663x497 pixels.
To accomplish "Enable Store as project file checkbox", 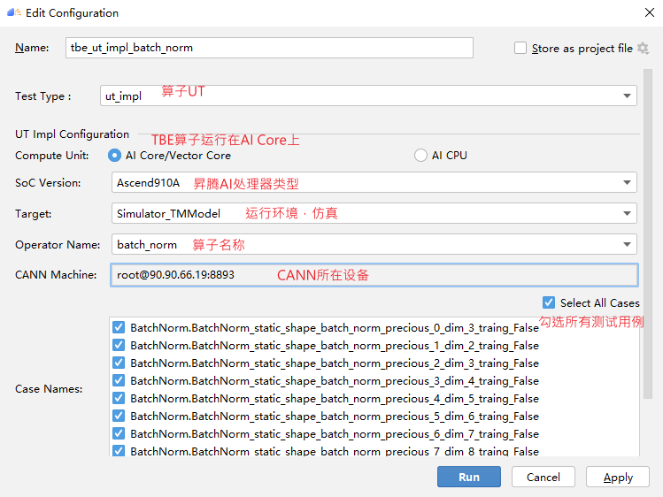I will click(x=520, y=48).
